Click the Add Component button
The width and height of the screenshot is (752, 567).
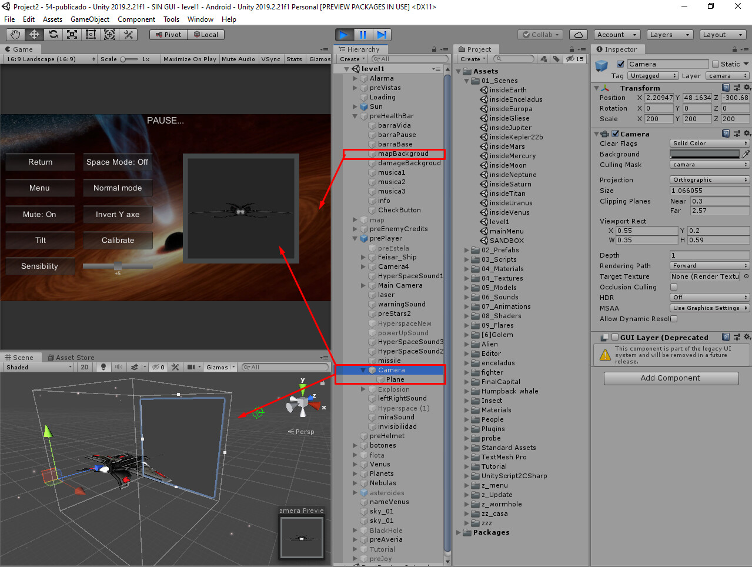670,378
